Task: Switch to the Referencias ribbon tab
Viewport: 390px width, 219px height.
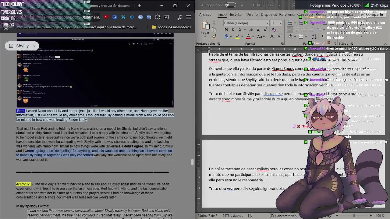Action: tap(287, 14)
